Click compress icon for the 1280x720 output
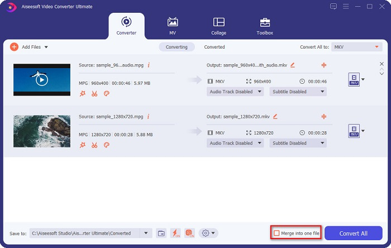The height and width of the screenshot is (248, 391). pyautogui.click(x=323, y=116)
